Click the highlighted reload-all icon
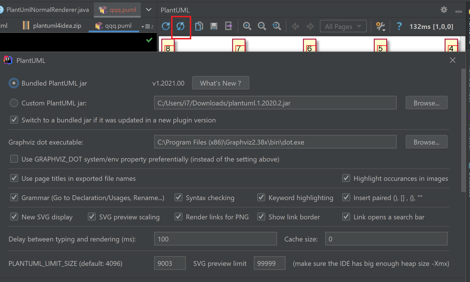The height and width of the screenshot is (282, 470). pos(181,26)
